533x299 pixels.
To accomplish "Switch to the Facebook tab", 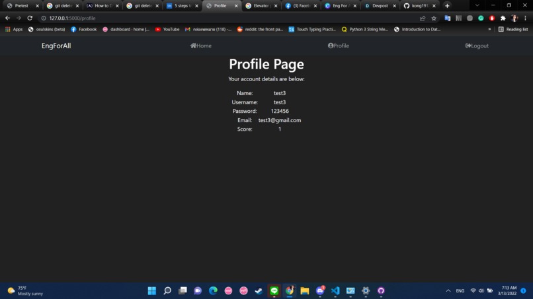I will point(301,6).
